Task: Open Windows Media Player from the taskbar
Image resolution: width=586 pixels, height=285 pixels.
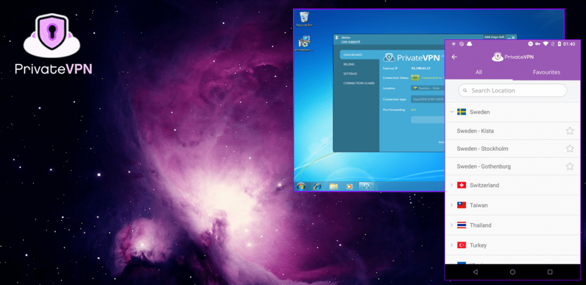Action: click(349, 186)
